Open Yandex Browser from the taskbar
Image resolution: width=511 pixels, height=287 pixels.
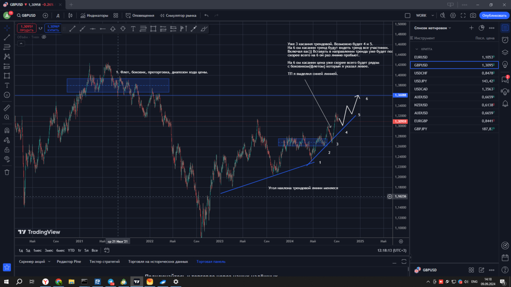(x=46, y=282)
